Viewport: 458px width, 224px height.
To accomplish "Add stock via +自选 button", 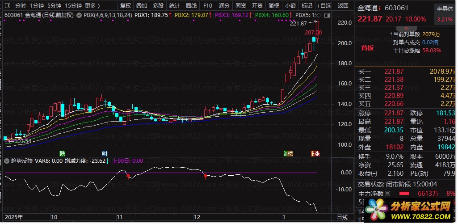I will point(324,6).
